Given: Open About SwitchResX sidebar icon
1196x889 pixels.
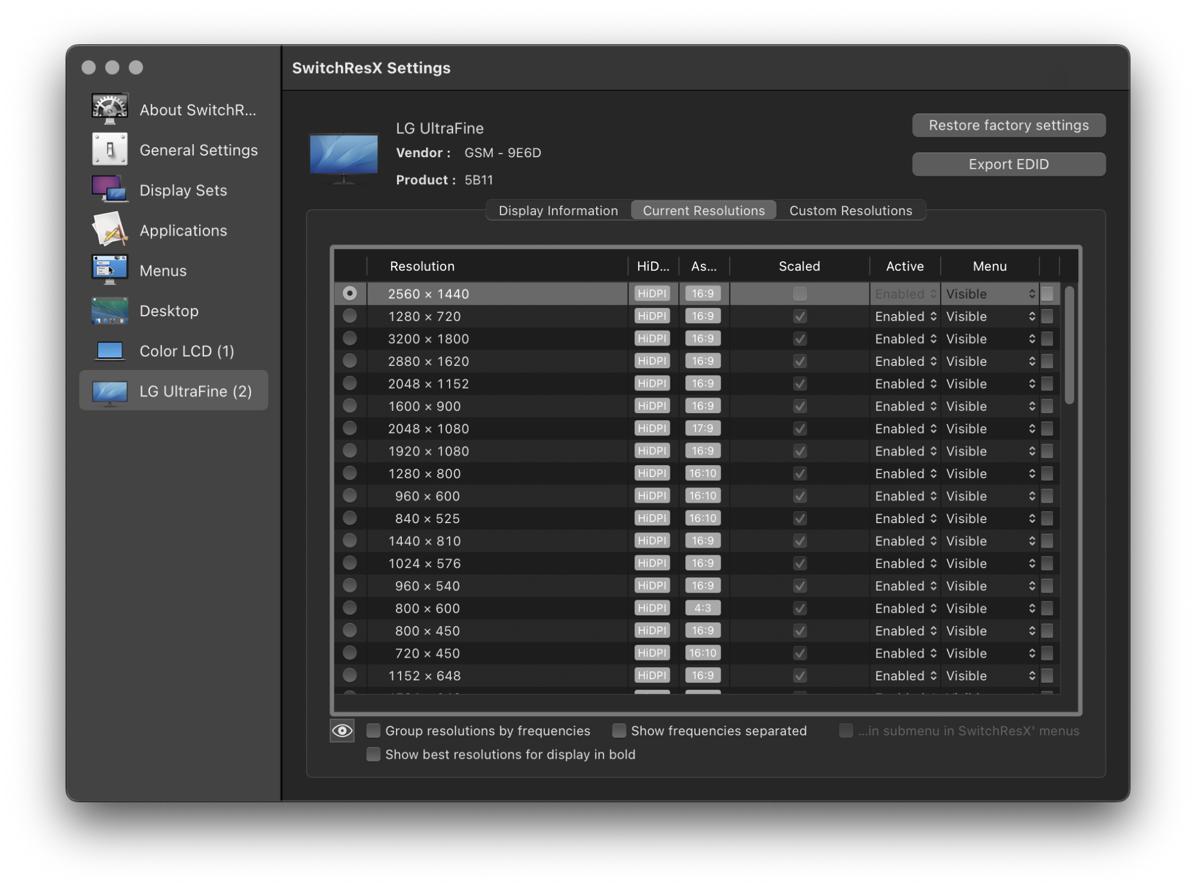Looking at the screenshot, I should click(109, 109).
